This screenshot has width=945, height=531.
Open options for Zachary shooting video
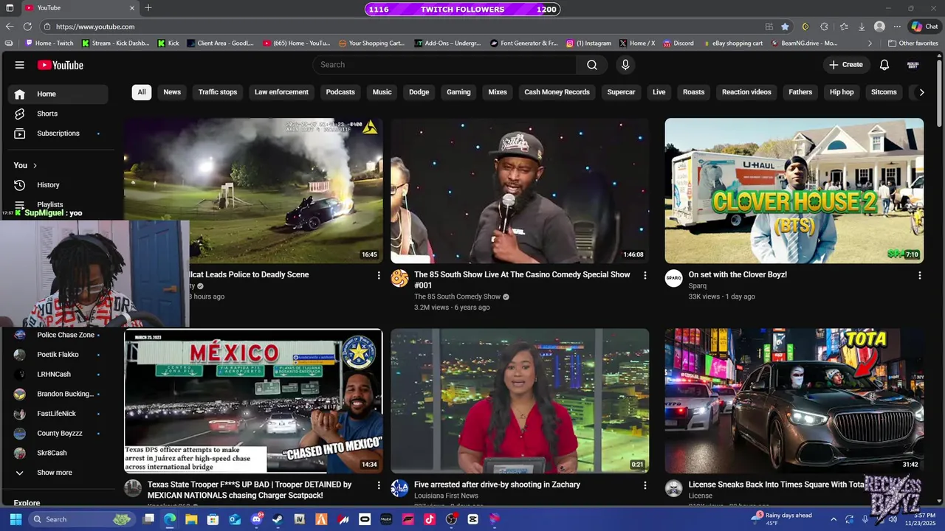pos(645,485)
